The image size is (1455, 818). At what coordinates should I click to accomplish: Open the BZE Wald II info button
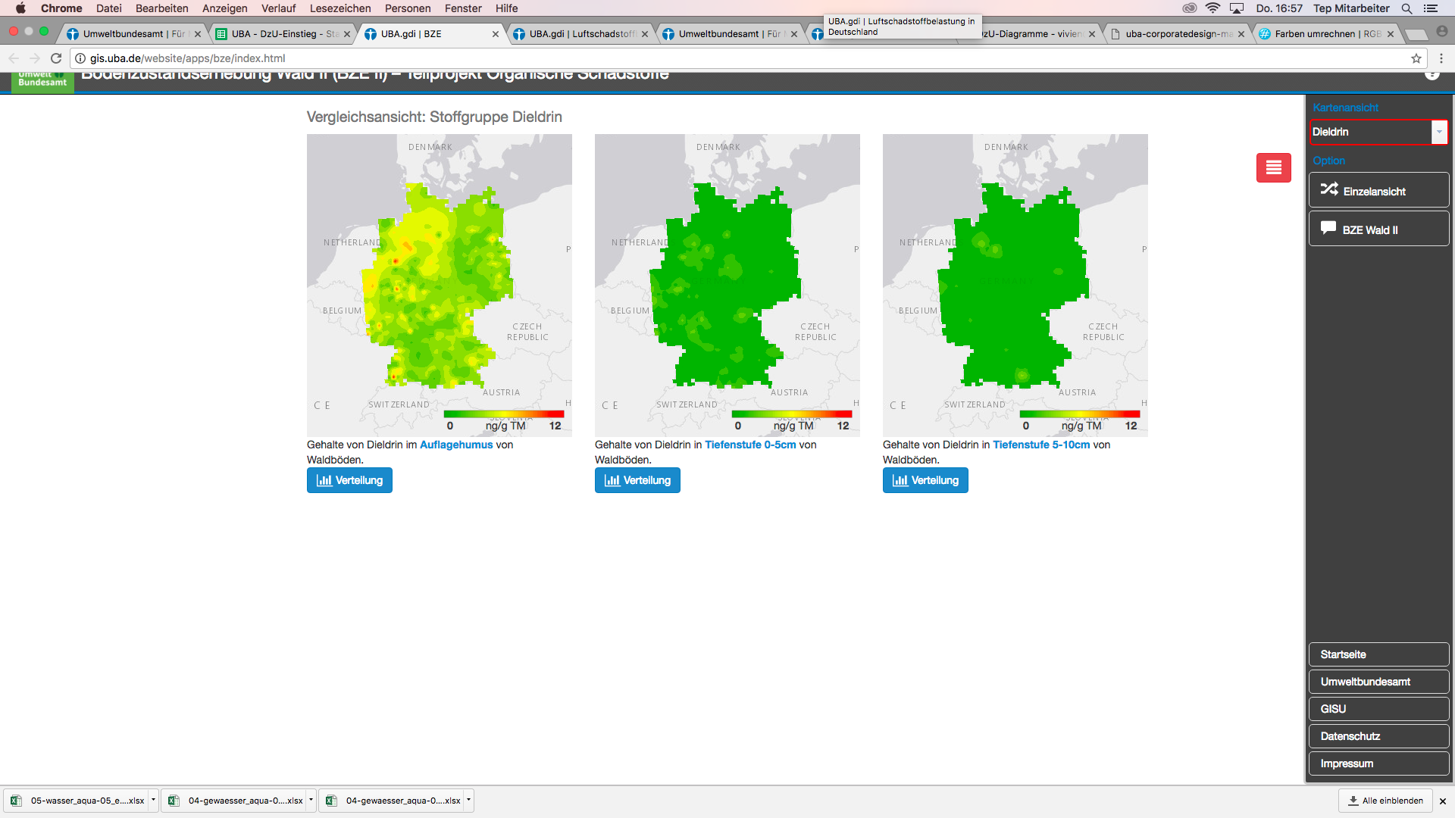click(x=1378, y=229)
